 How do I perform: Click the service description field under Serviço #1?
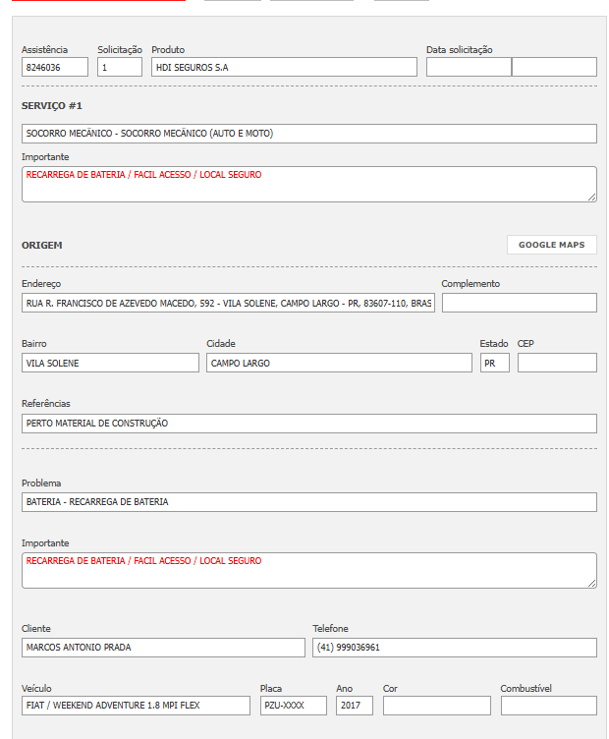[308, 134]
